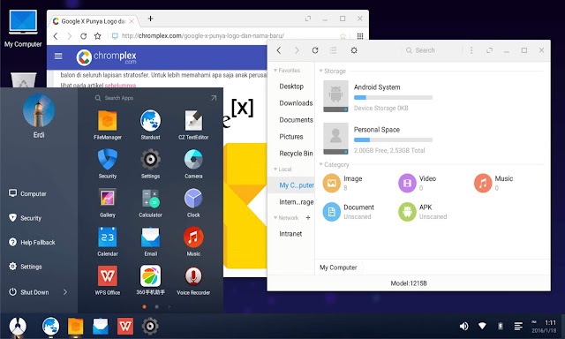This screenshot has width=565, height=339.
Task: Open the Calendar app
Action: coord(108,241)
